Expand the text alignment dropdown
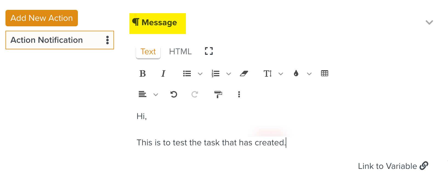The image size is (448, 187). point(156,94)
